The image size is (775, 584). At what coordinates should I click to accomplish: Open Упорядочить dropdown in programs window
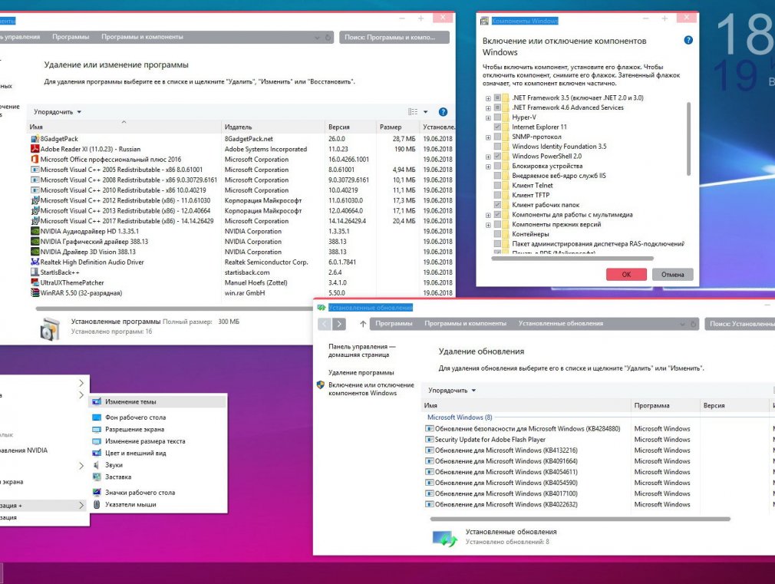[x=58, y=112]
